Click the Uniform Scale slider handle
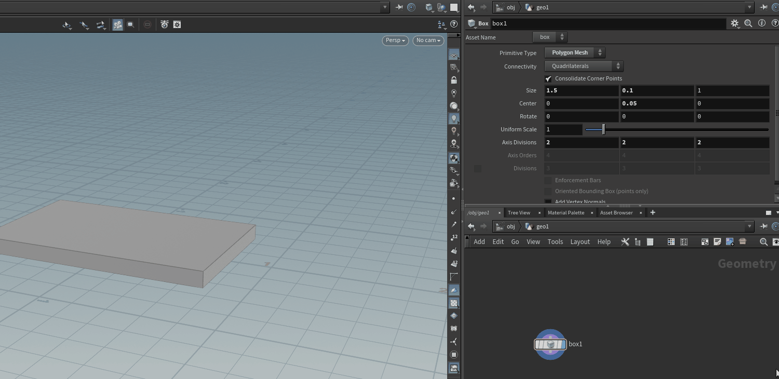The image size is (779, 379). pos(603,130)
